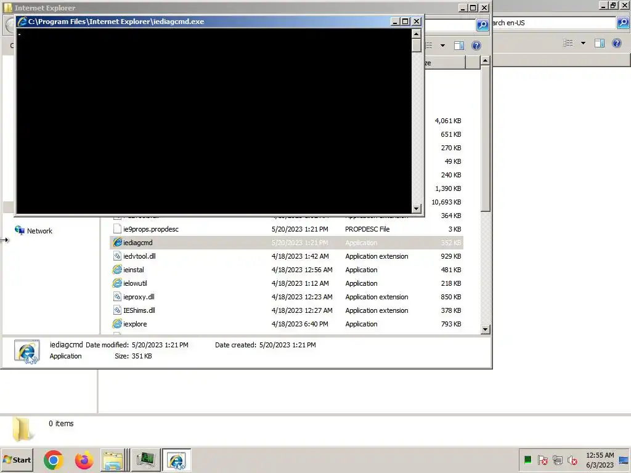Viewport: 631px width, 473px height.
Task: Select the IEShims.dll file icon
Action: (x=117, y=310)
